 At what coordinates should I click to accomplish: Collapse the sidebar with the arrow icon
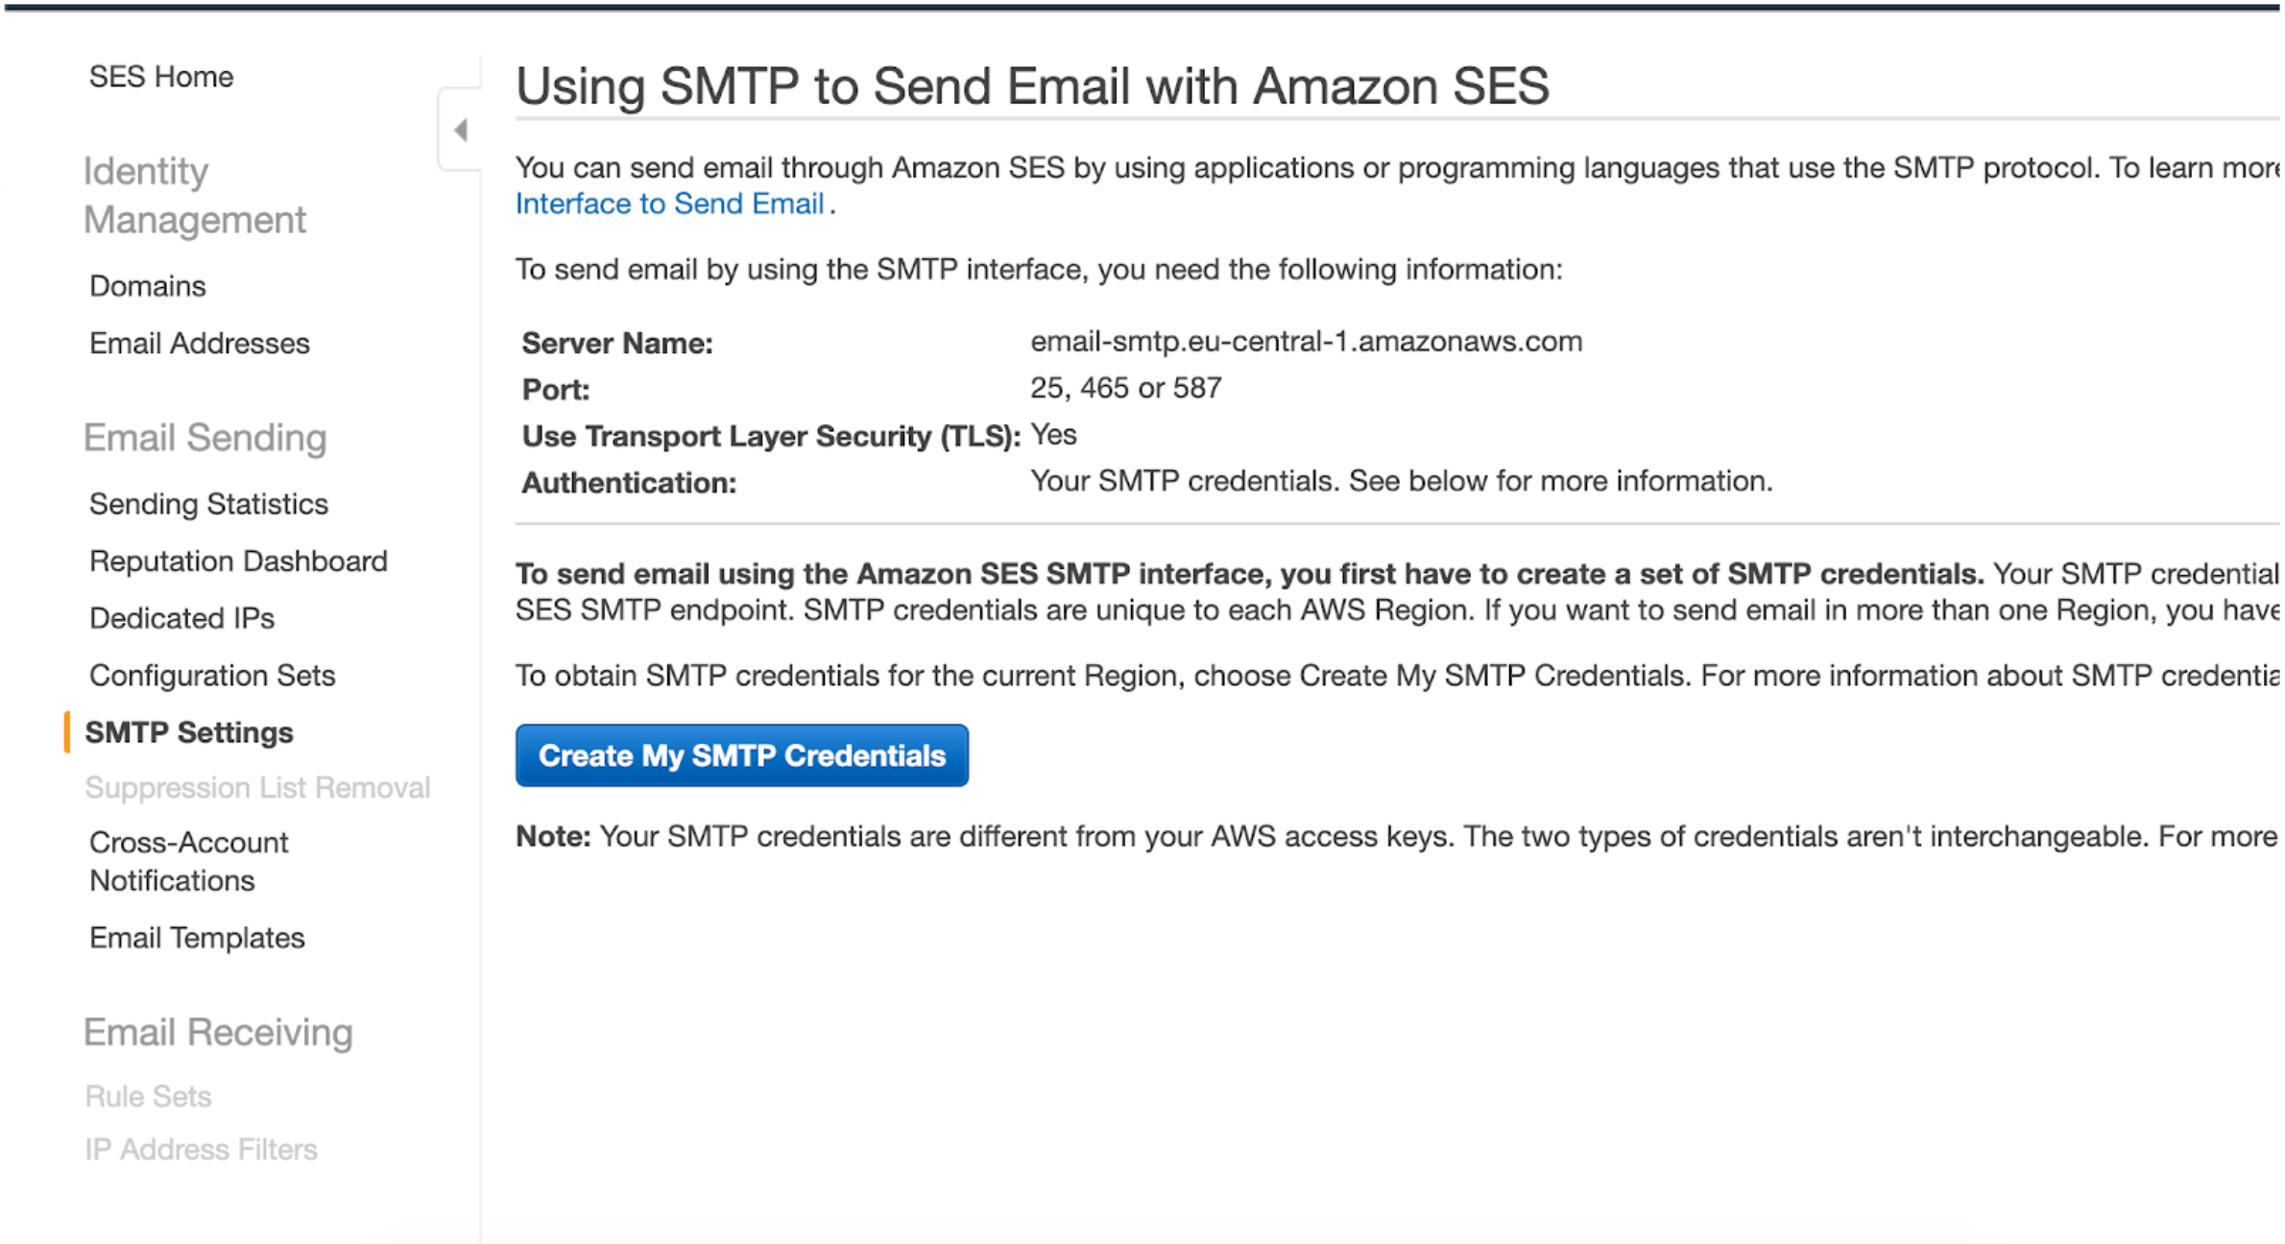461,130
